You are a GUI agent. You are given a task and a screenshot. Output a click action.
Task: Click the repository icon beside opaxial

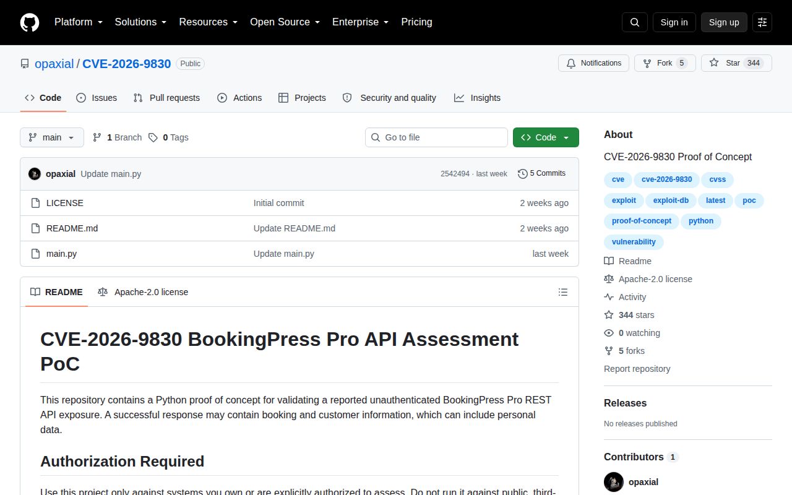(x=25, y=64)
